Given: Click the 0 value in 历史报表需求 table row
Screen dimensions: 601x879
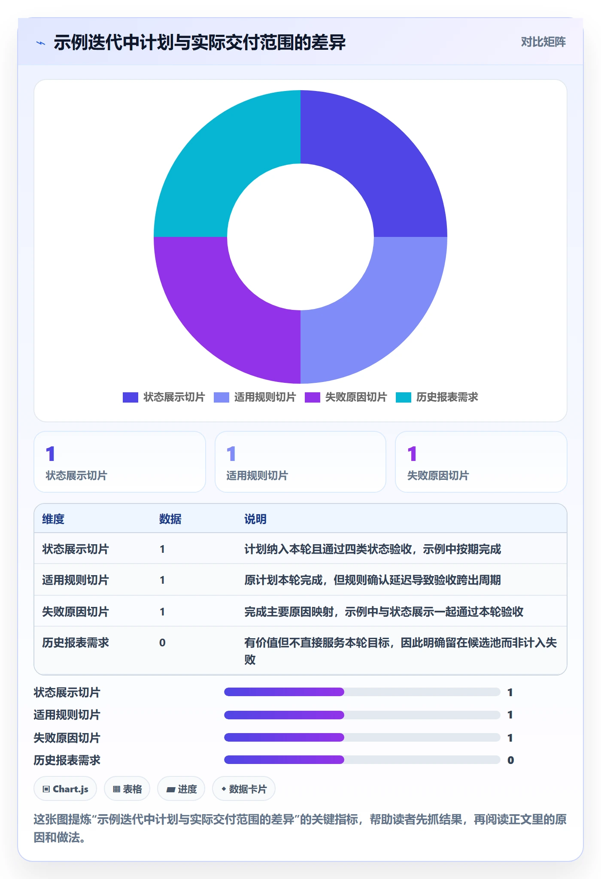Looking at the screenshot, I should tap(162, 643).
